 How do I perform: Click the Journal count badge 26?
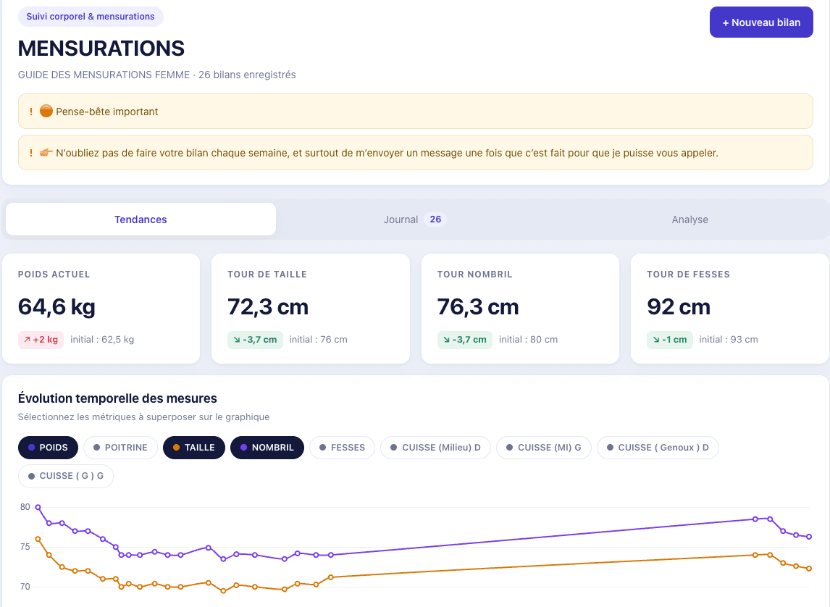435,219
